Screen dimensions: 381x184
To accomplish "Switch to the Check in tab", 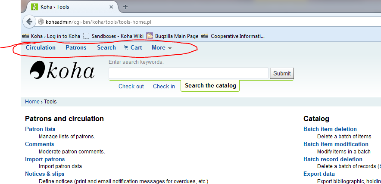I will 164,86.
